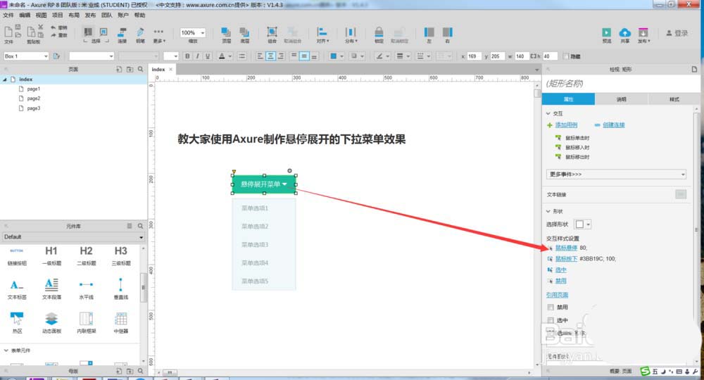Pick the Text Label (文本标签) widget
The height and width of the screenshot is (380, 704).
[x=17, y=285]
